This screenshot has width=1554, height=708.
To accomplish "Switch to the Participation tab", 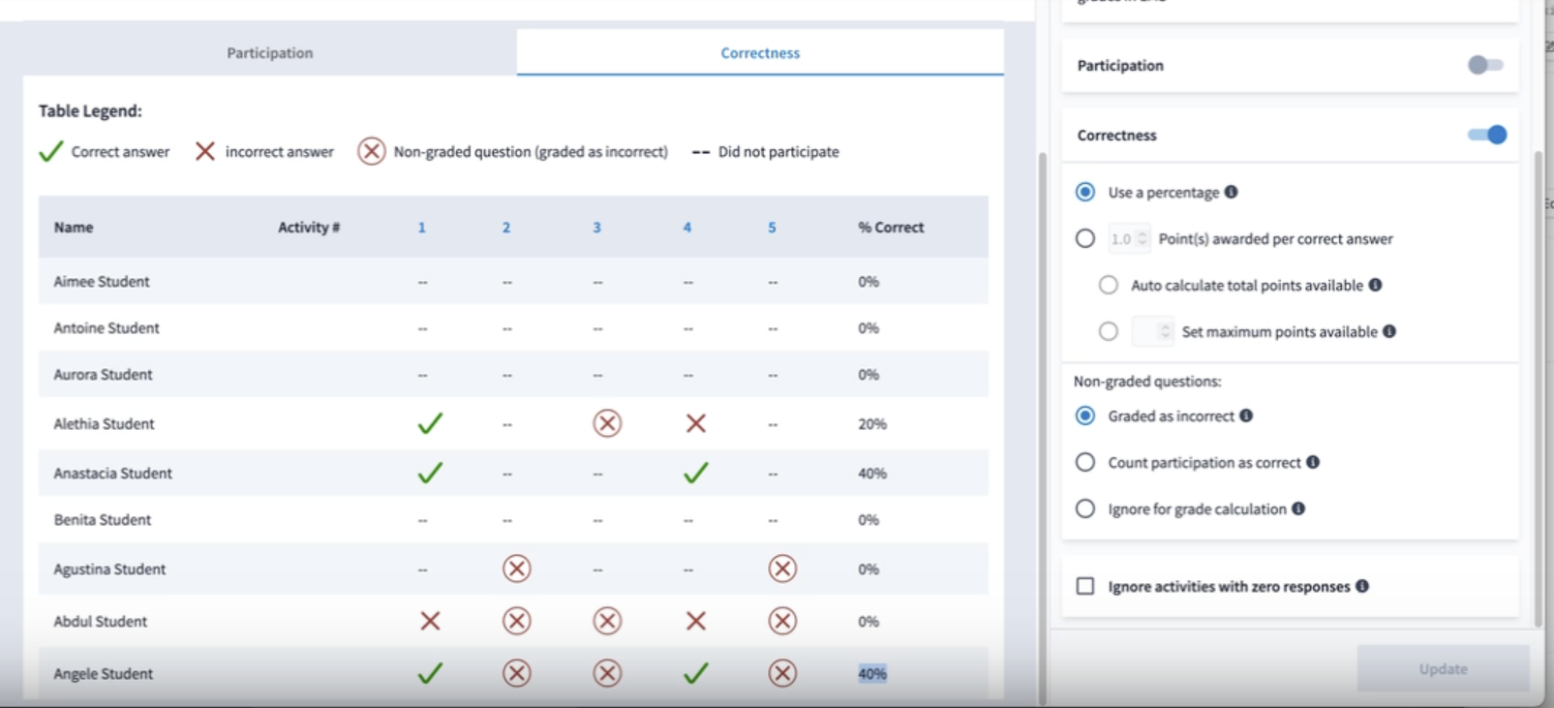I will 270,52.
